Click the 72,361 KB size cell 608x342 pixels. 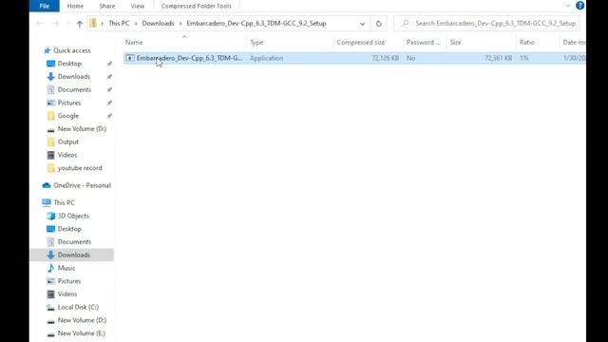coord(498,58)
